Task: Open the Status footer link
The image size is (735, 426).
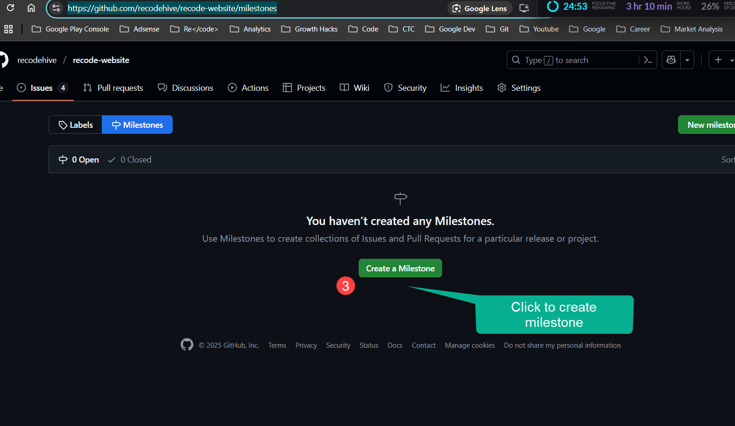Action: 369,345
